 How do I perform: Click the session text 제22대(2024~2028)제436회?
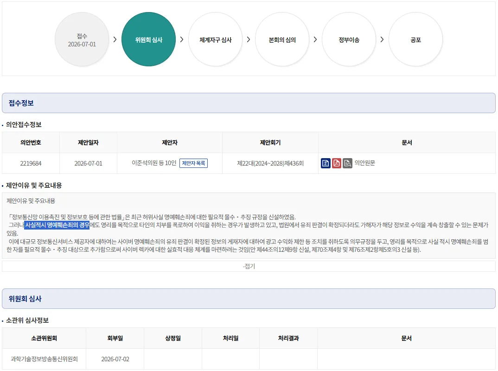pyautogui.click(x=270, y=163)
